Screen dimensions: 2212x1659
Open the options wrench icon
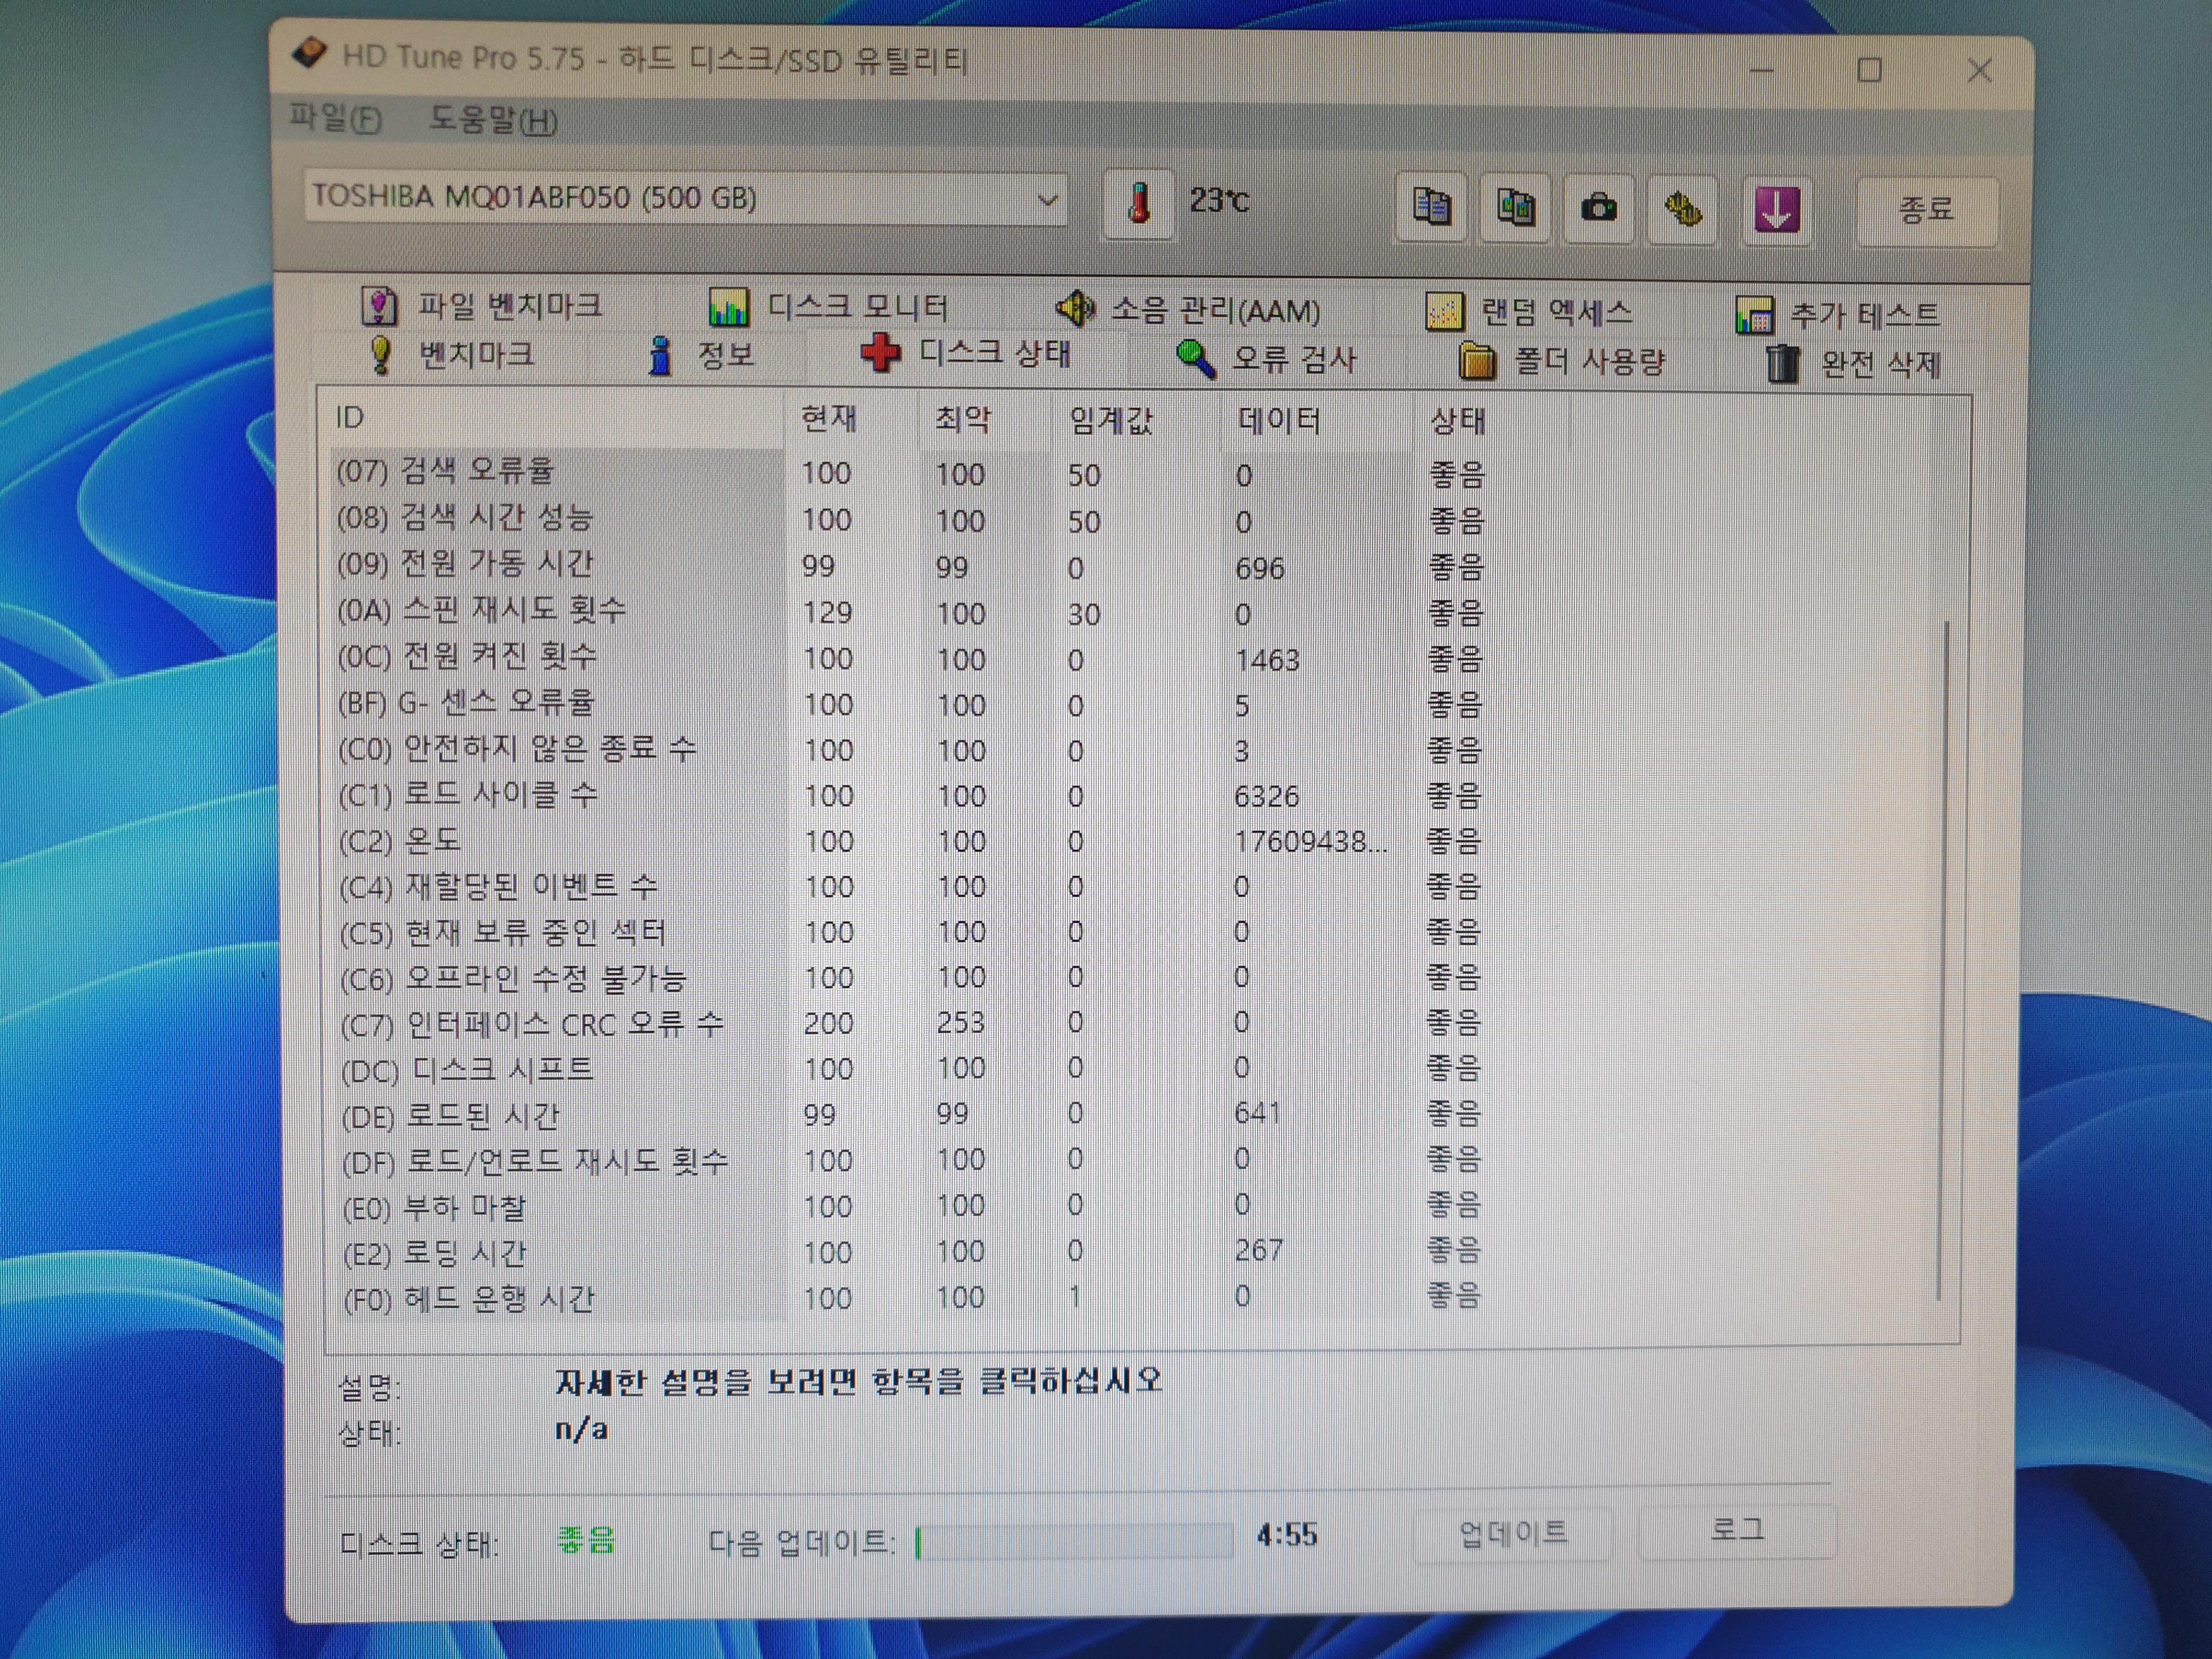1683,209
